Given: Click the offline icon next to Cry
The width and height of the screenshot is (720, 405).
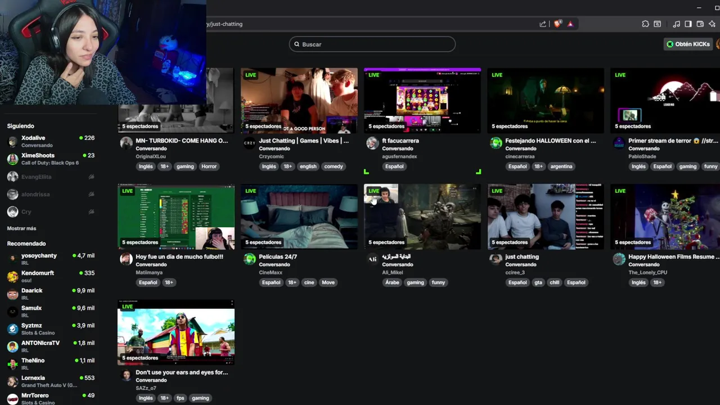Looking at the screenshot, I should [x=91, y=211].
